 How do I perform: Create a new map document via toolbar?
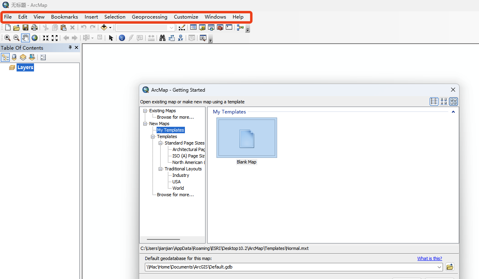(x=8, y=28)
